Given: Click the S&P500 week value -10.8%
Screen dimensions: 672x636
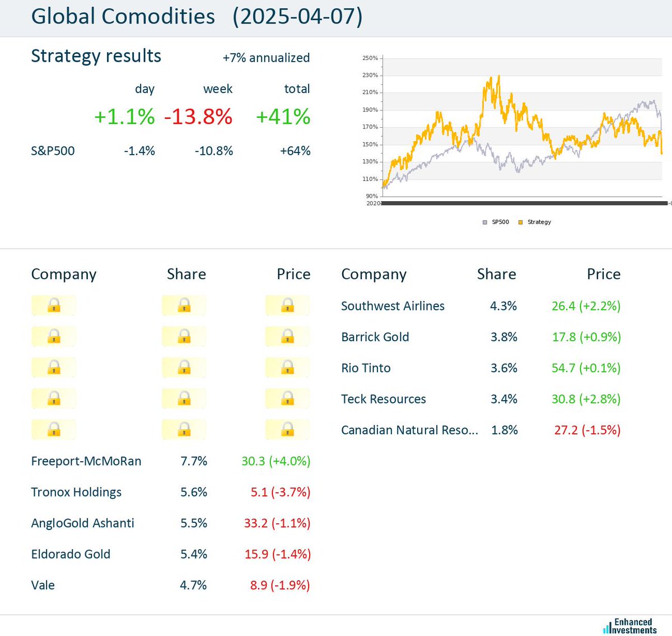Looking at the screenshot, I should coord(214,151).
